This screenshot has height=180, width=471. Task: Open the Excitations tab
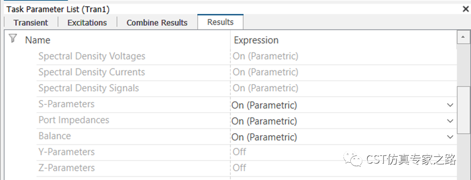(87, 23)
